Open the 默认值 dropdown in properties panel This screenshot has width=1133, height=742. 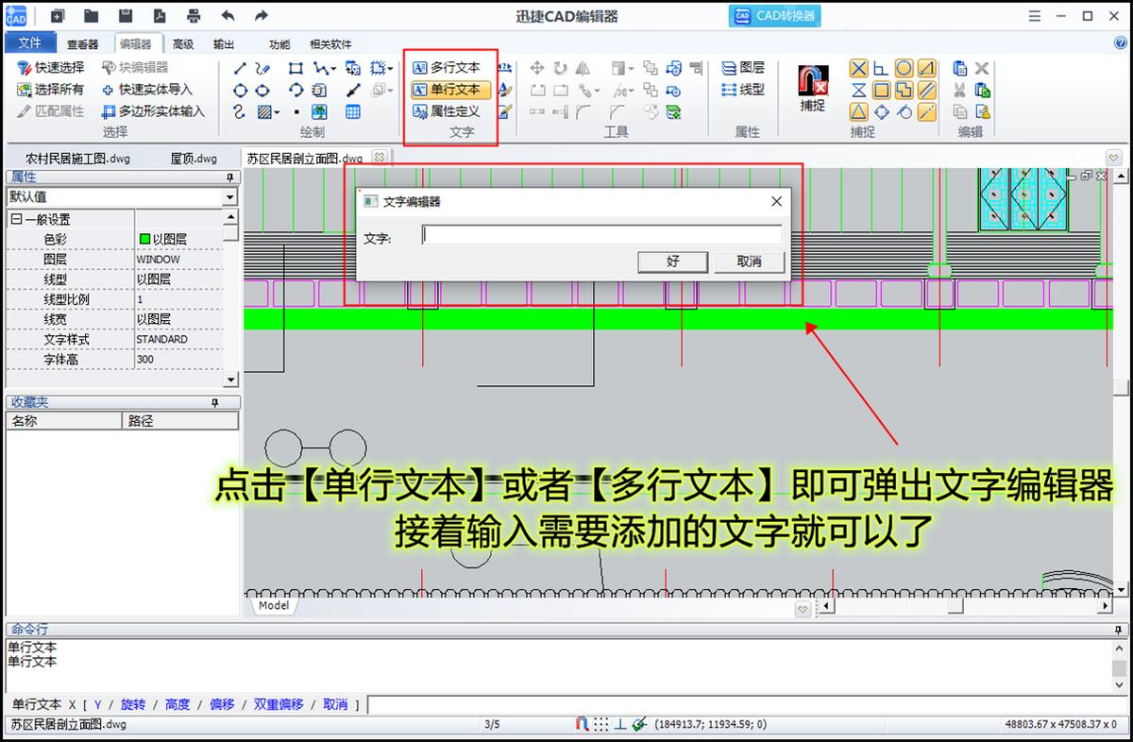coord(229,197)
